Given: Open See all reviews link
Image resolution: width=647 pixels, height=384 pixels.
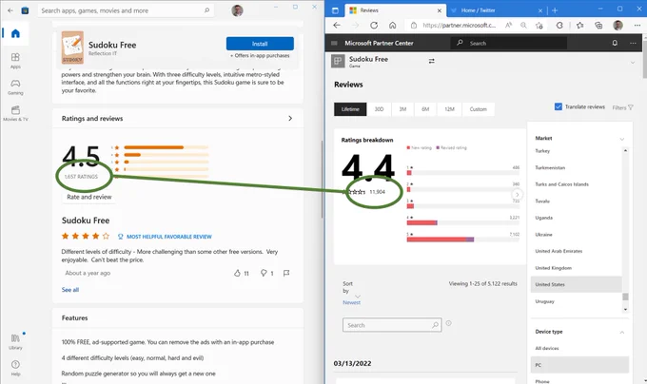Looking at the screenshot, I should 70,290.
